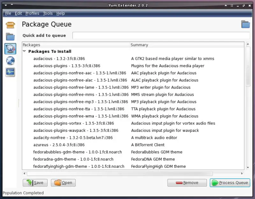Click the Open queue button
The height and width of the screenshot is (199, 255).
[x=63, y=183]
